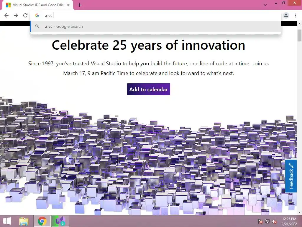302x227 pixels.
Task: Close the Visual Studio tab
Action: (68, 5)
